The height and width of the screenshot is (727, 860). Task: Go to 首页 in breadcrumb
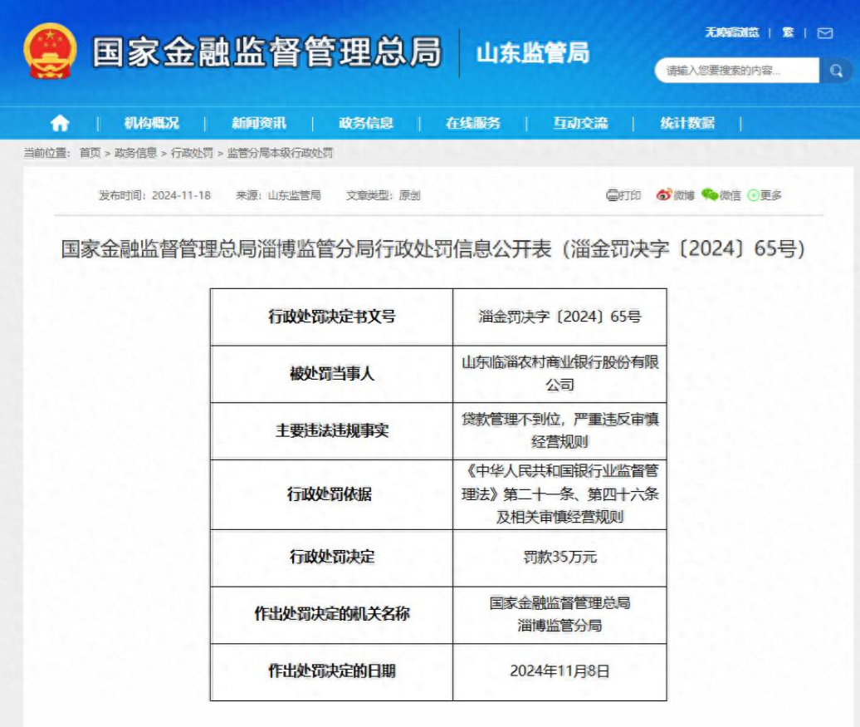(90, 153)
